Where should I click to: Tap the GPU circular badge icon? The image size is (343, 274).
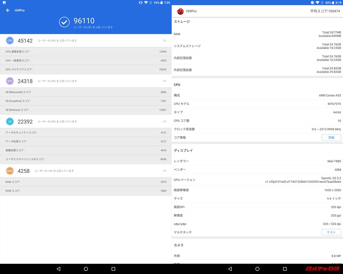10,81
